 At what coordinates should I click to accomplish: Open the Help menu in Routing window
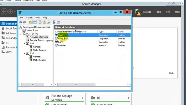point(45,17)
